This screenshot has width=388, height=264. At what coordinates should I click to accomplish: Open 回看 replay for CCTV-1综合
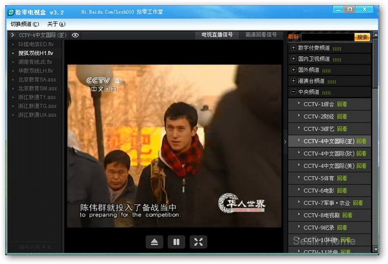coord(342,104)
